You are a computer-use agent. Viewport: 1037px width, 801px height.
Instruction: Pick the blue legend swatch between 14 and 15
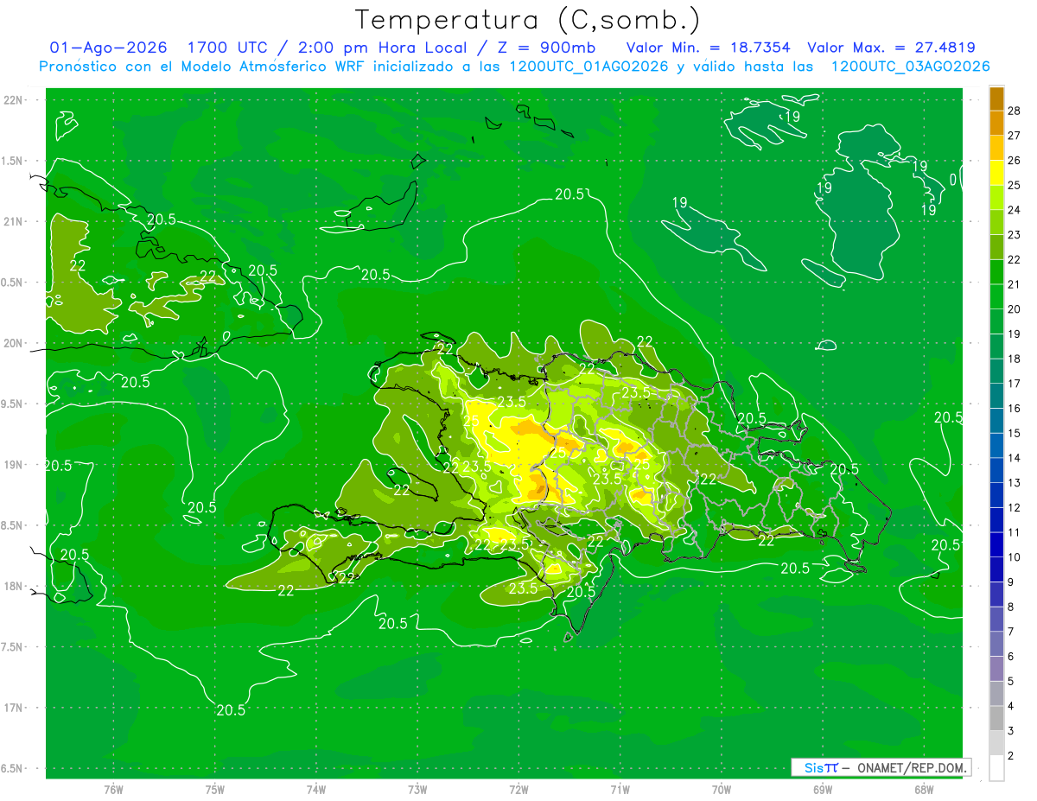[996, 446]
